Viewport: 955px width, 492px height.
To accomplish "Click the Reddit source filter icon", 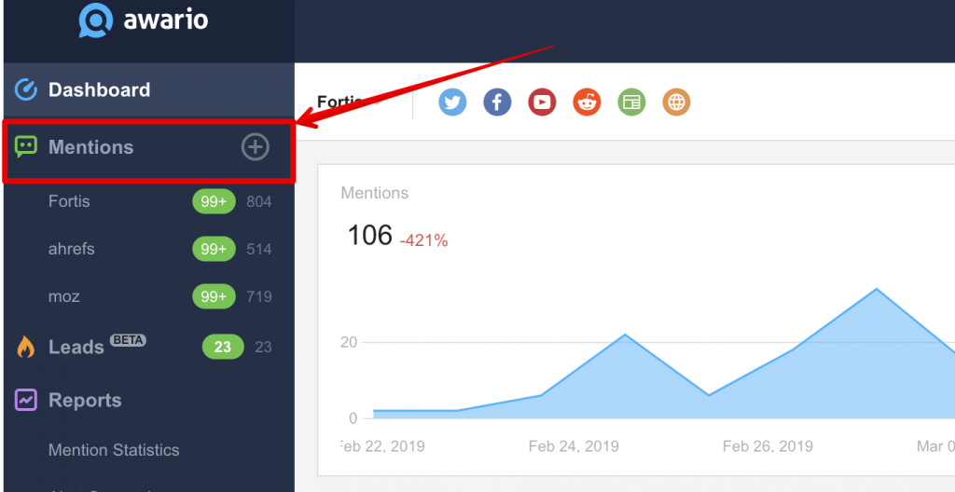I will coord(587,102).
